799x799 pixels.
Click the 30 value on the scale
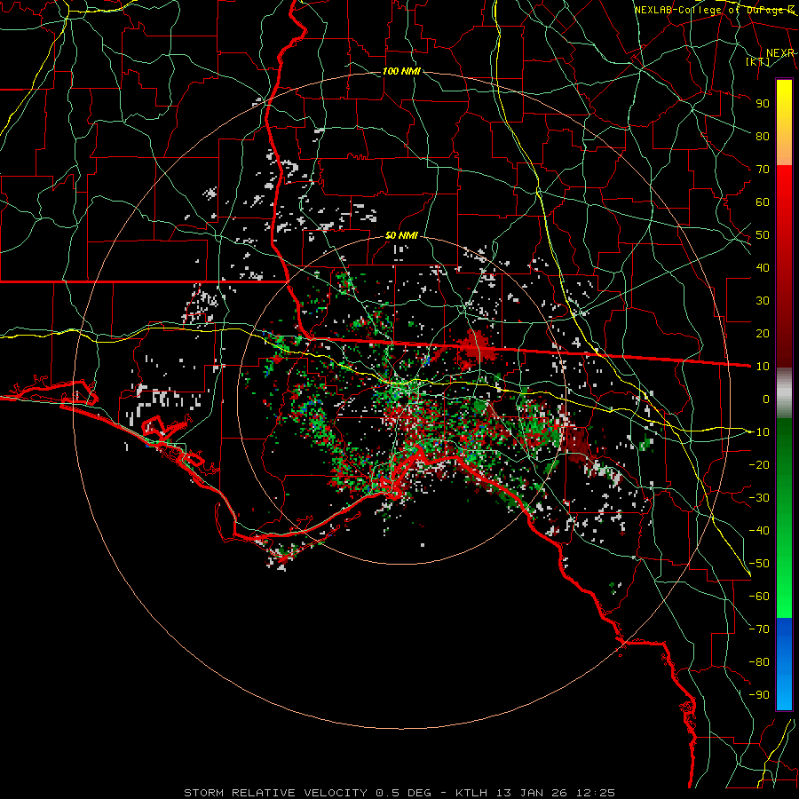click(763, 301)
